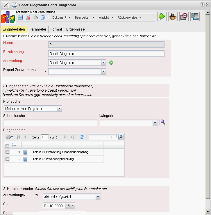Screen dimensions: 211x215
Task: Switch to the Parameter tab
Action: [x=38, y=29]
